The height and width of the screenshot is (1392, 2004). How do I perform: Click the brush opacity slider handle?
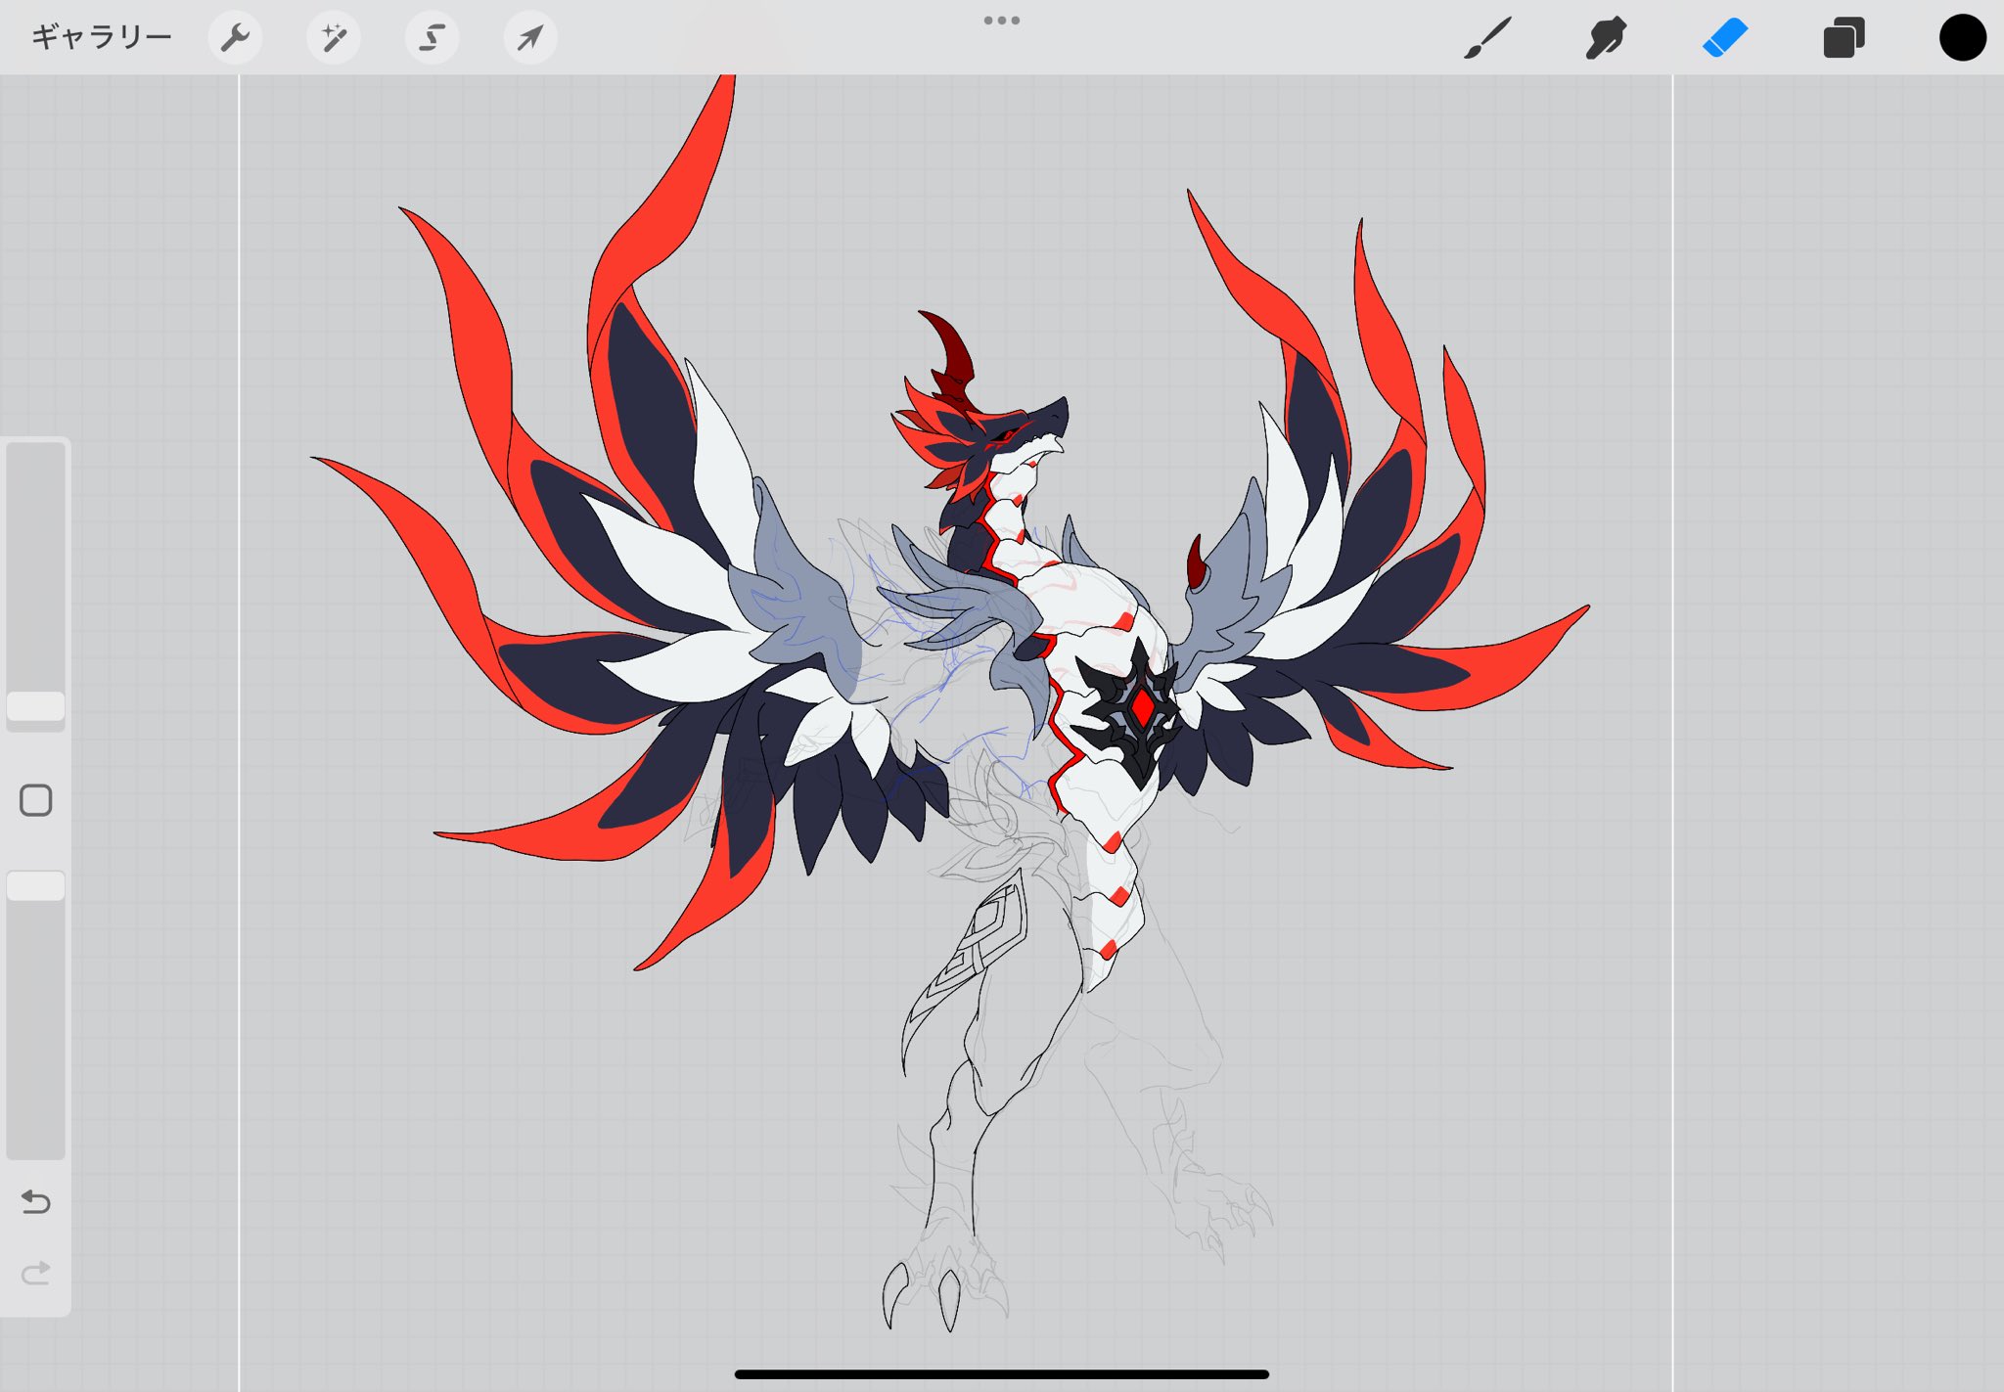tap(36, 885)
